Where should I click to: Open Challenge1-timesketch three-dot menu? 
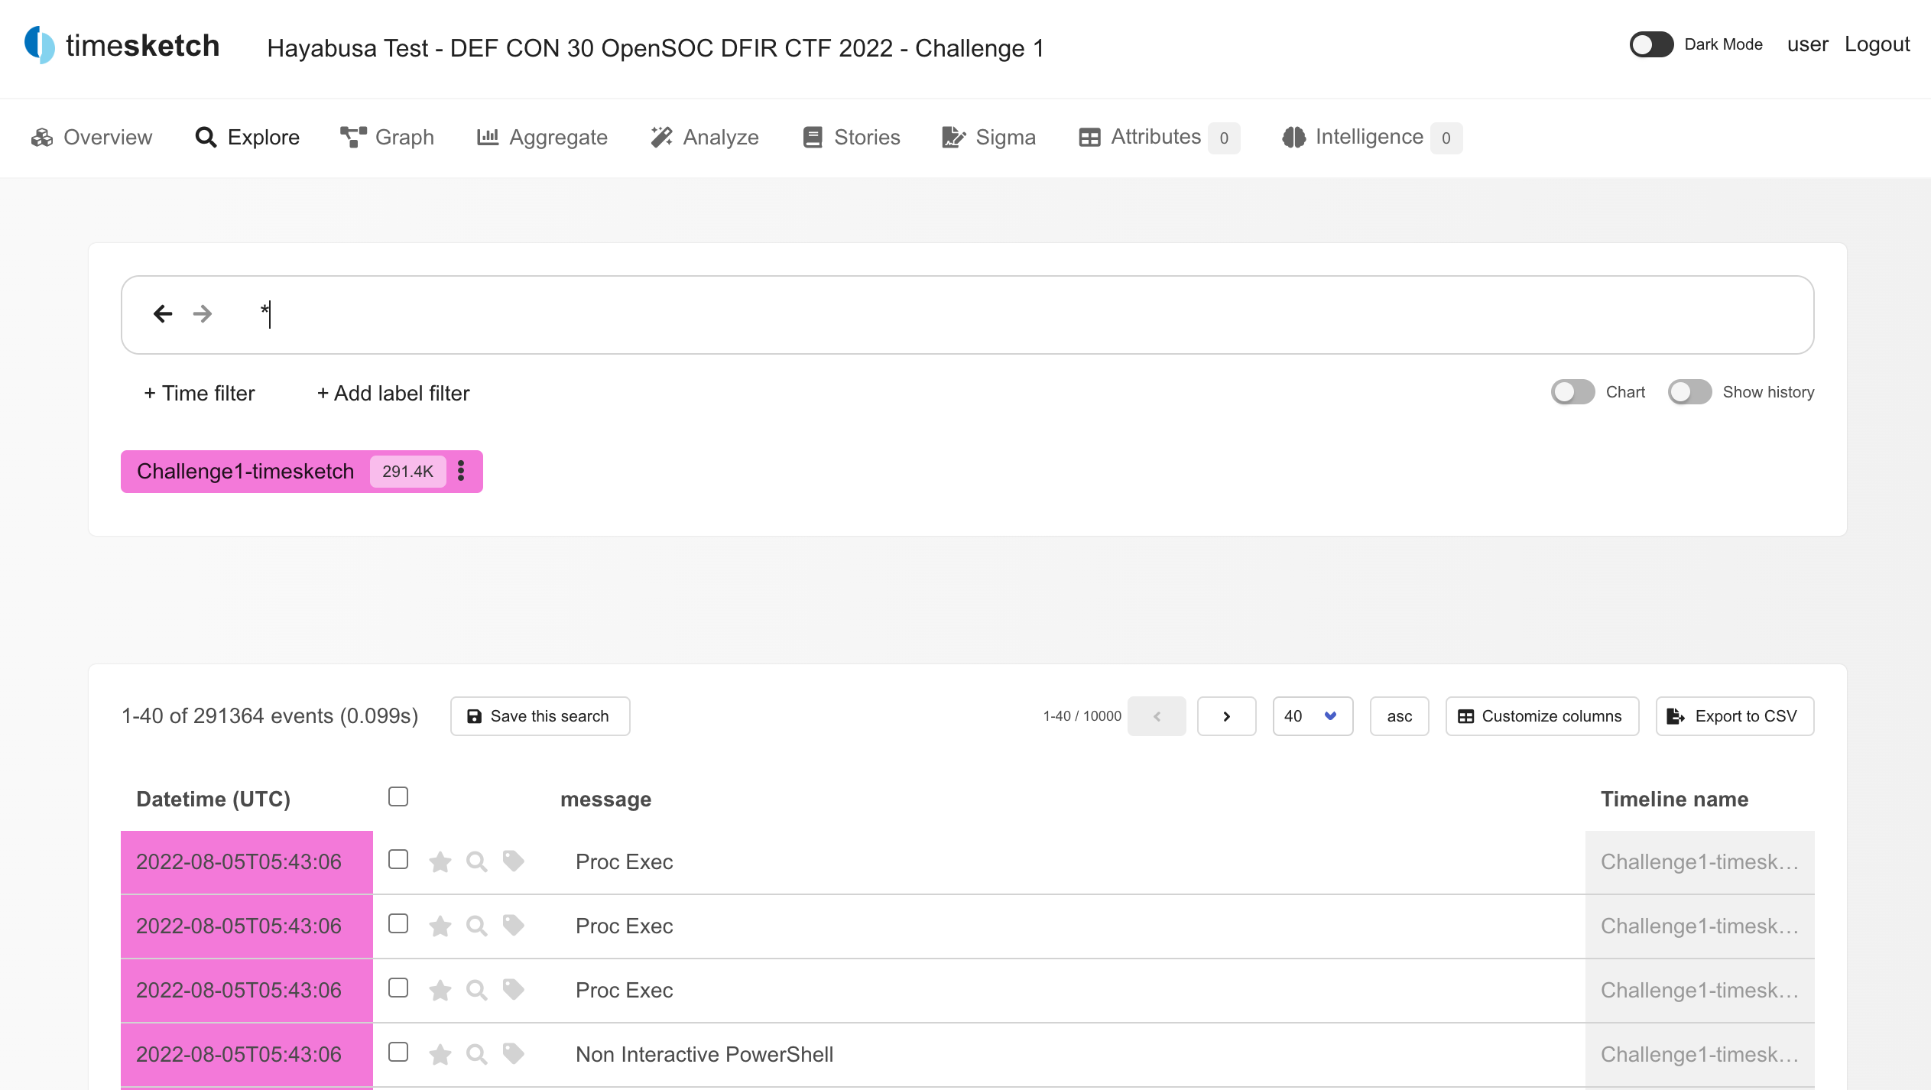(461, 471)
